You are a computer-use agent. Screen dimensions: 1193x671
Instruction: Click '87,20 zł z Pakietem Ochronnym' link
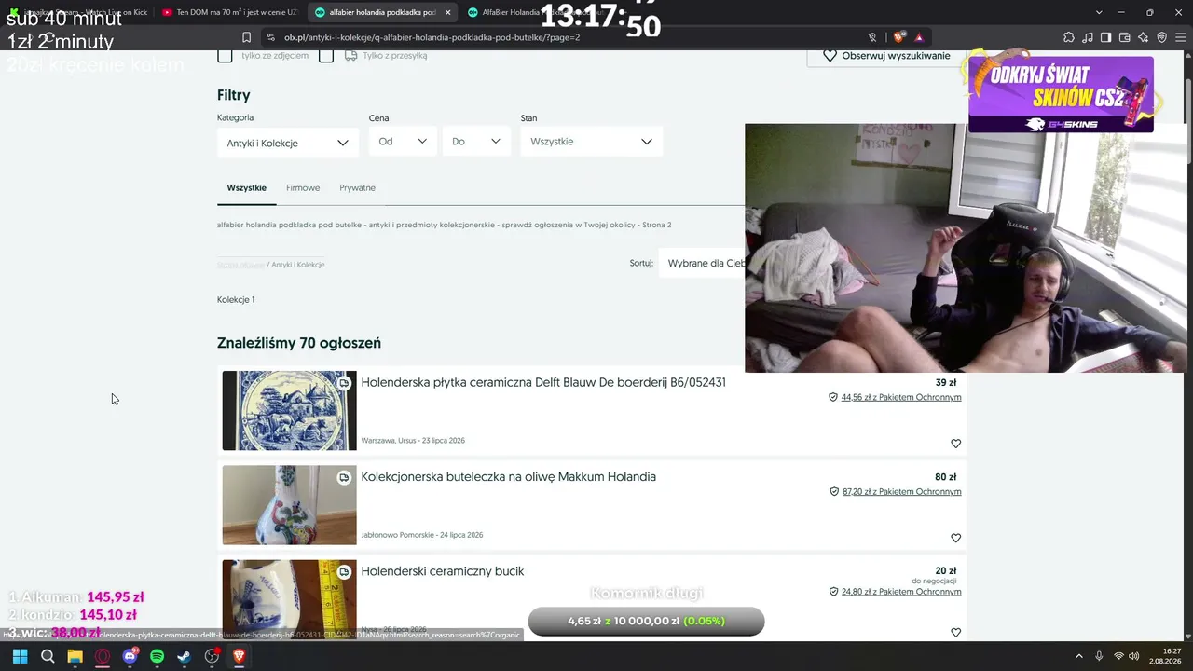(901, 491)
